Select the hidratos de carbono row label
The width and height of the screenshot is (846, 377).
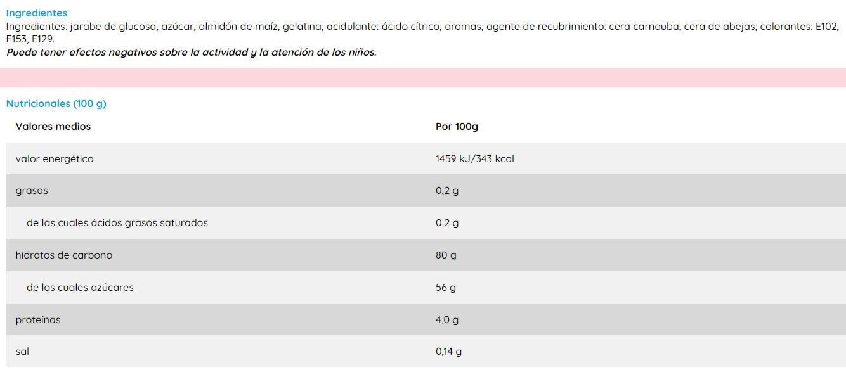coord(64,255)
